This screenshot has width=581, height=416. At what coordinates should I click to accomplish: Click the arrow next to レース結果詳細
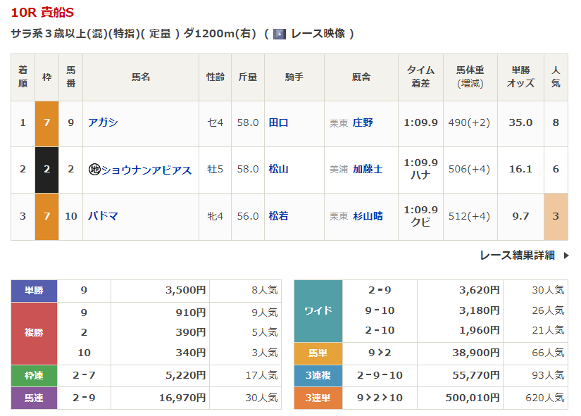point(566,256)
